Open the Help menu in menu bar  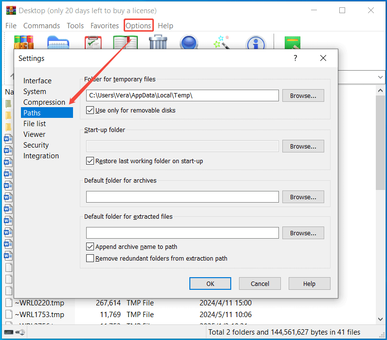pyautogui.click(x=166, y=26)
